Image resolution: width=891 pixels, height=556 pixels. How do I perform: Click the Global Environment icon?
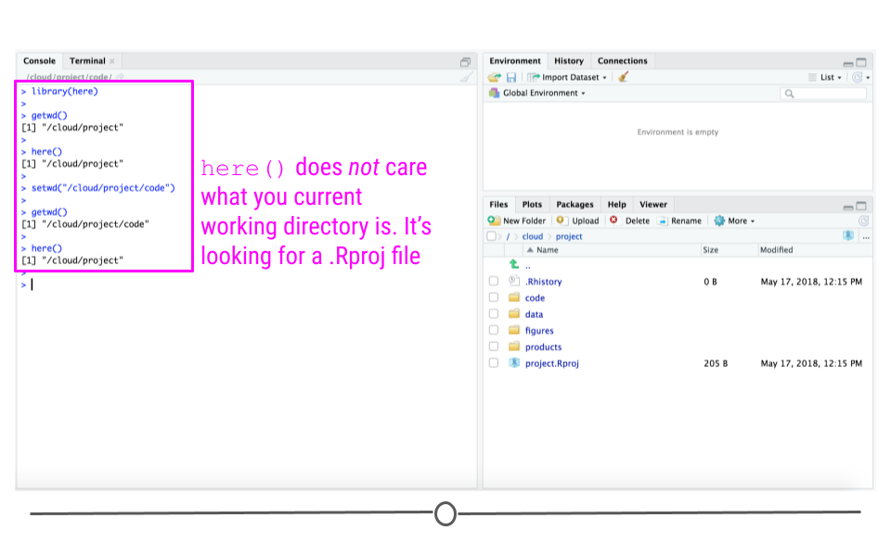494,93
